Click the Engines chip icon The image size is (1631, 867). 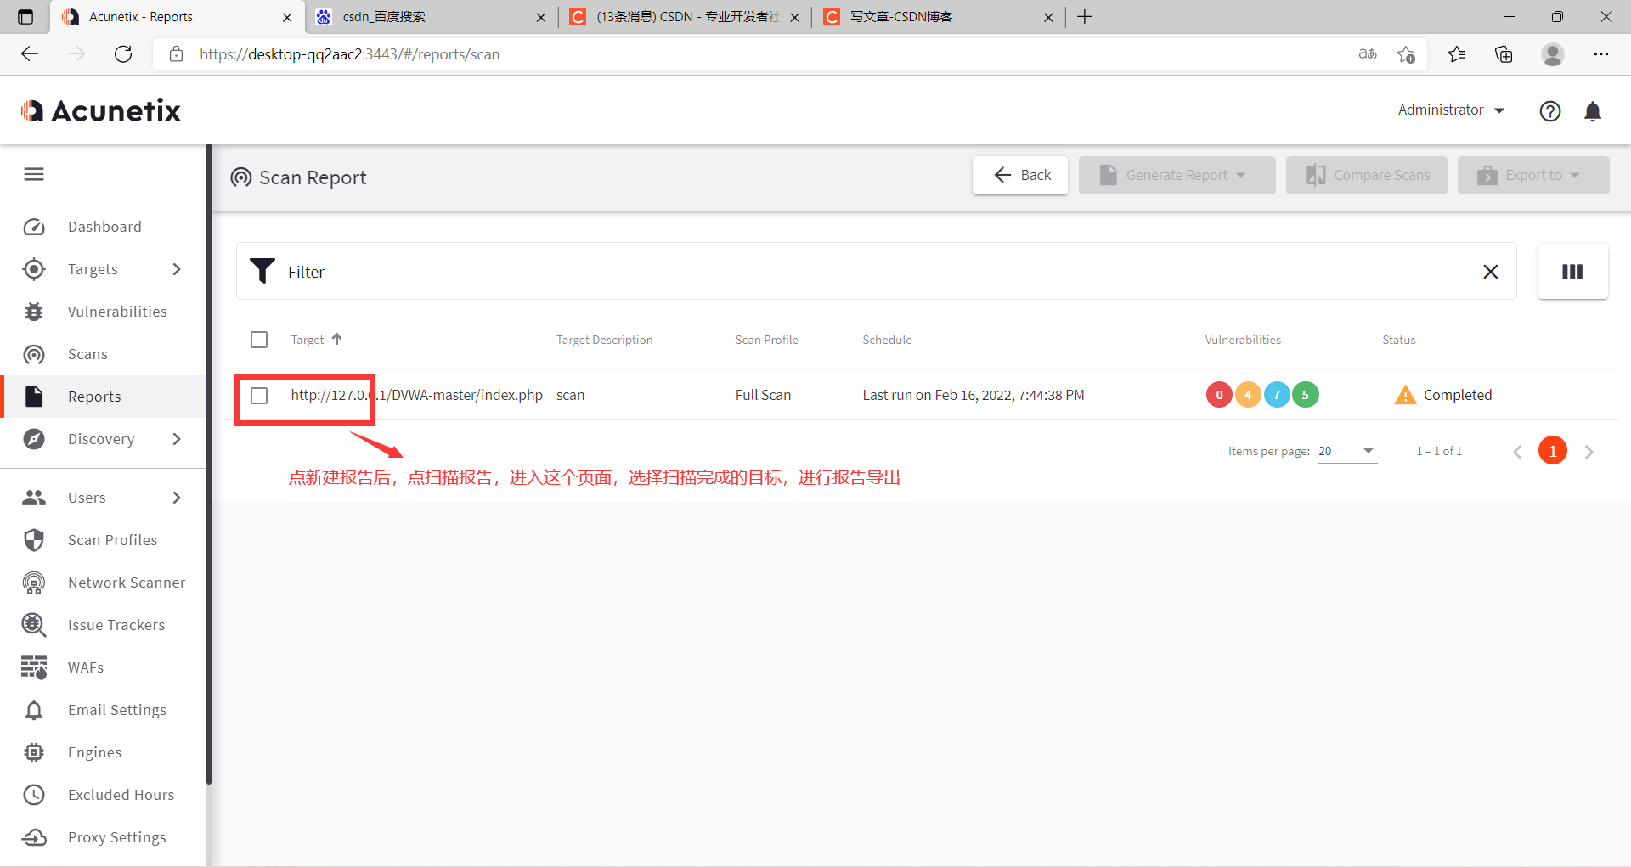click(x=34, y=752)
